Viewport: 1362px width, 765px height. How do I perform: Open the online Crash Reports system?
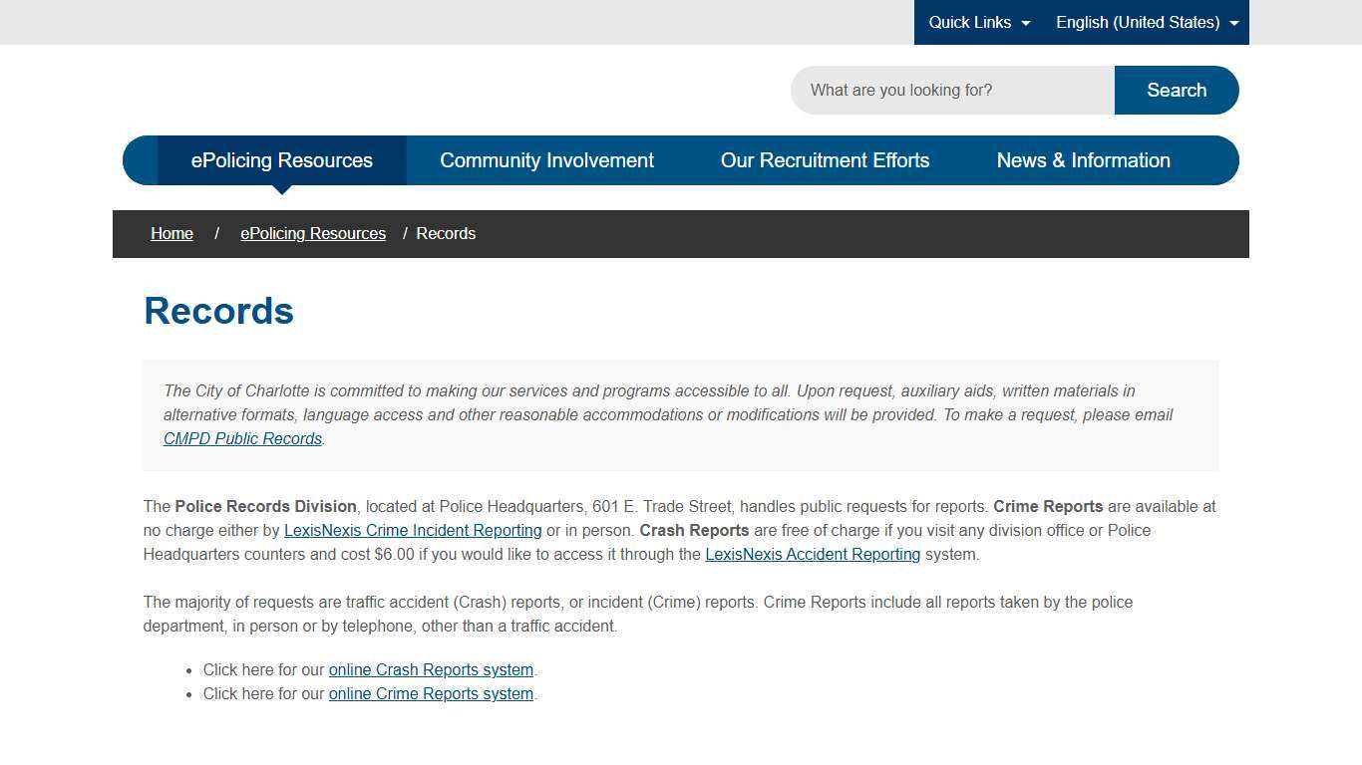431,669
